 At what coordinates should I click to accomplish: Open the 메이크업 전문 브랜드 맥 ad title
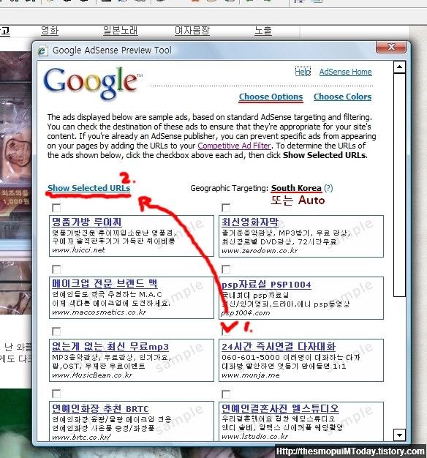point(105,283)
